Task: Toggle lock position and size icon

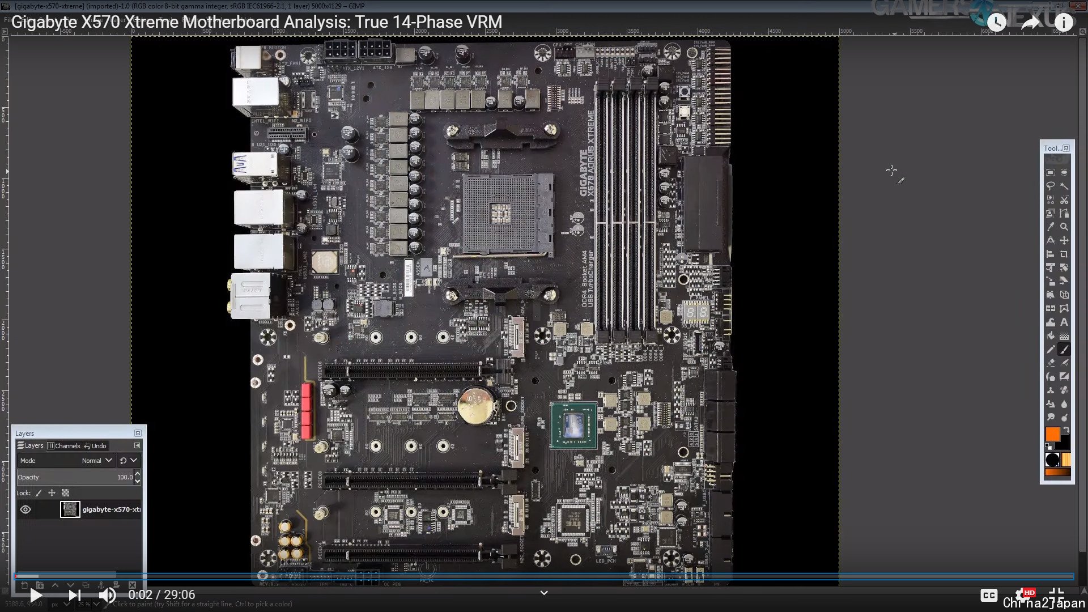Action: point(52,493)
